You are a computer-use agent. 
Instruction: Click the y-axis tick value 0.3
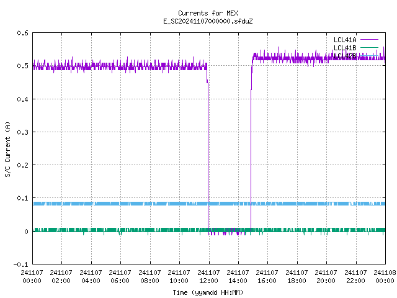coord(22,132)
